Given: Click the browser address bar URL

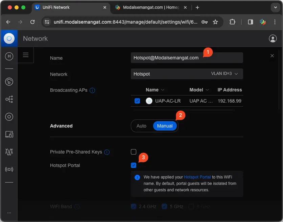Looking at the screenshot, I should click(125, 22).
